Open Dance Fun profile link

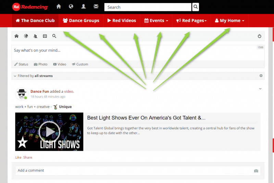pyautogui.click(x=40, y=91)
